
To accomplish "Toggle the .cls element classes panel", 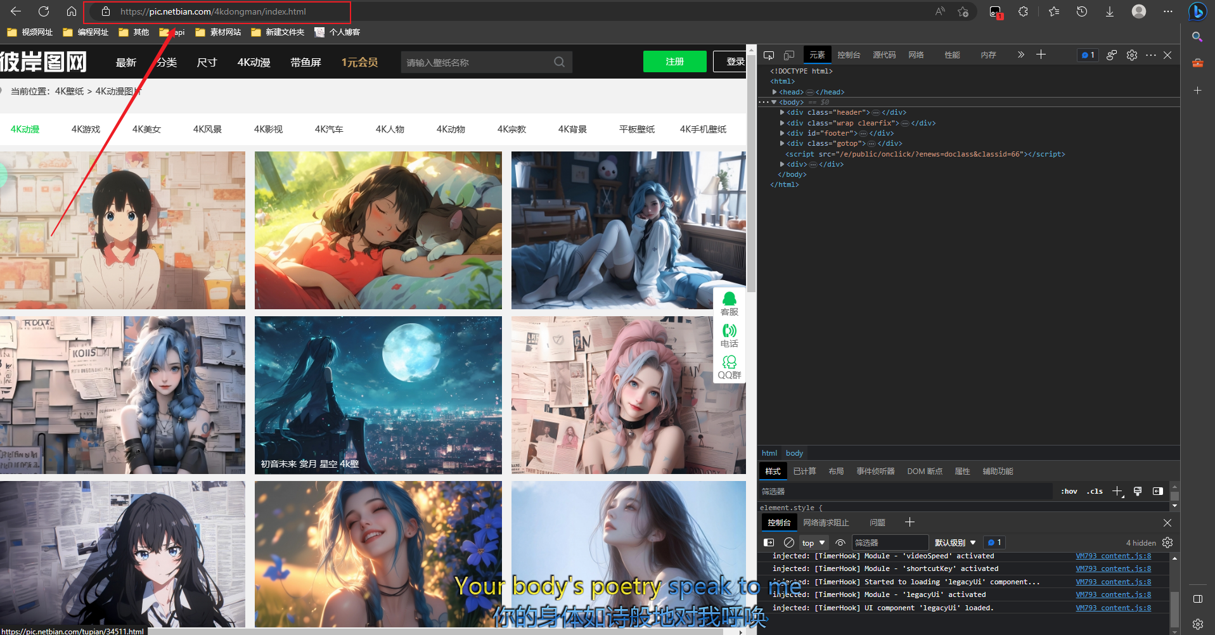I will tap(1095, 491).
